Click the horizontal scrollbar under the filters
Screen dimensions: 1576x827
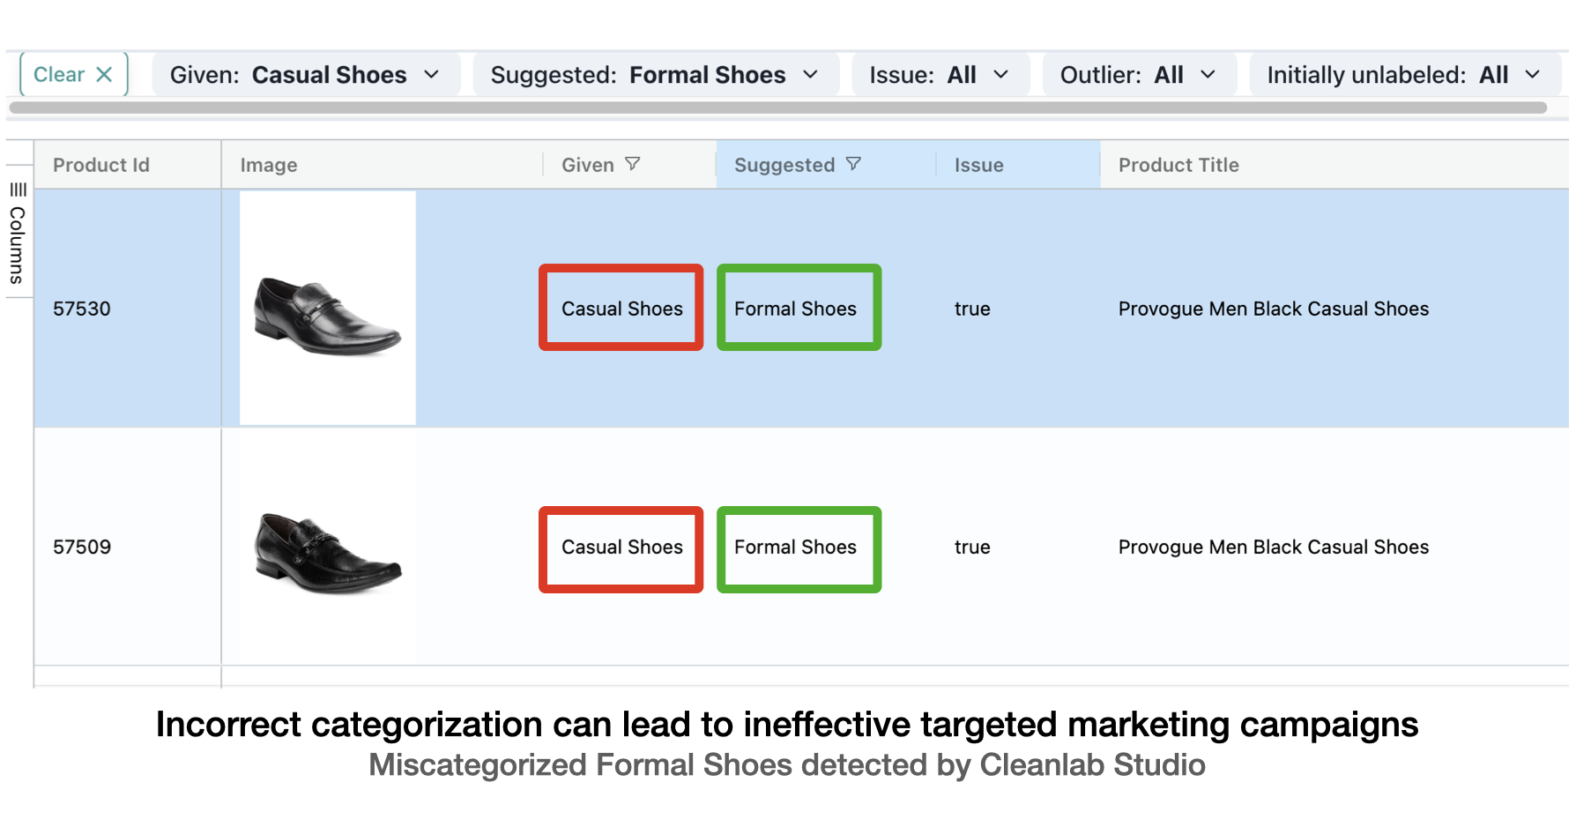776,108
